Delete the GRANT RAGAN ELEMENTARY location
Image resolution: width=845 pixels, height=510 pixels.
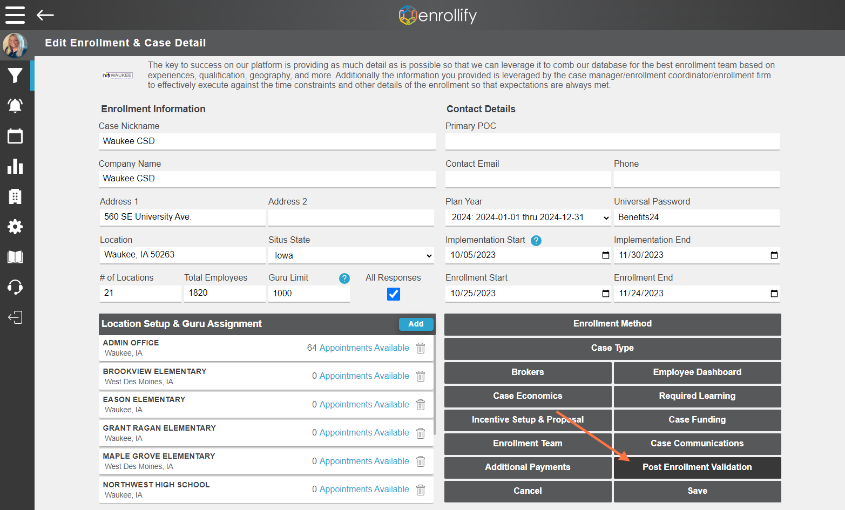click(421, 433)
